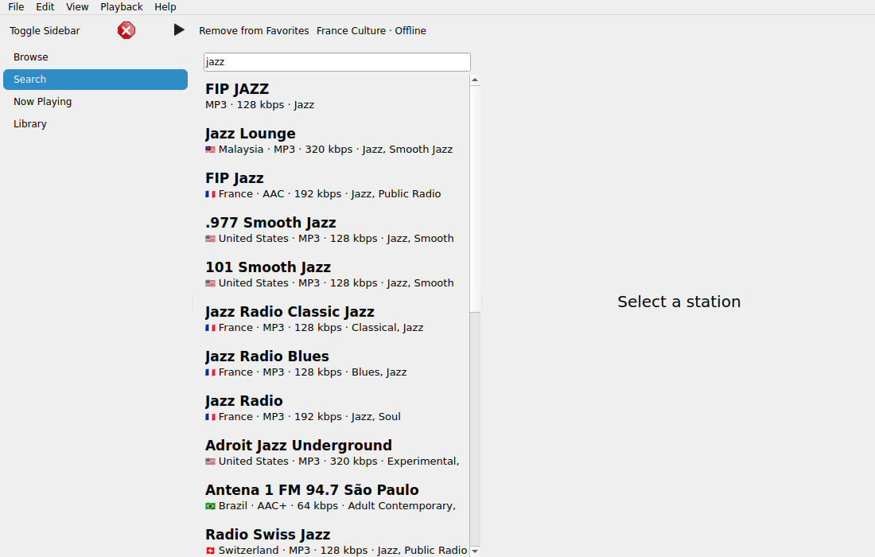Select 101 Smooth Jazz station

336,275
